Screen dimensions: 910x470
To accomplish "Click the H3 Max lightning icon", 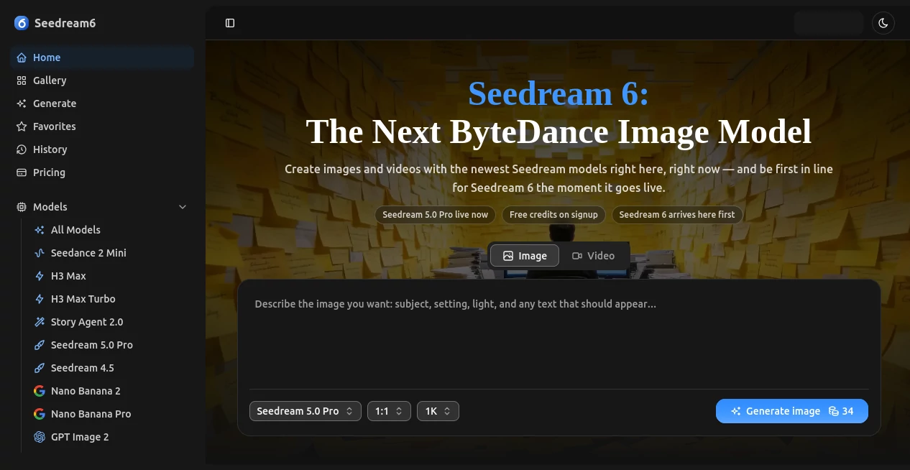I will [x=40, y=276].
